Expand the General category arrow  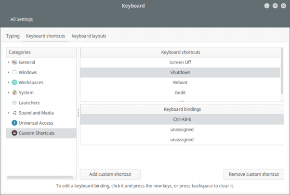[9, 62]
